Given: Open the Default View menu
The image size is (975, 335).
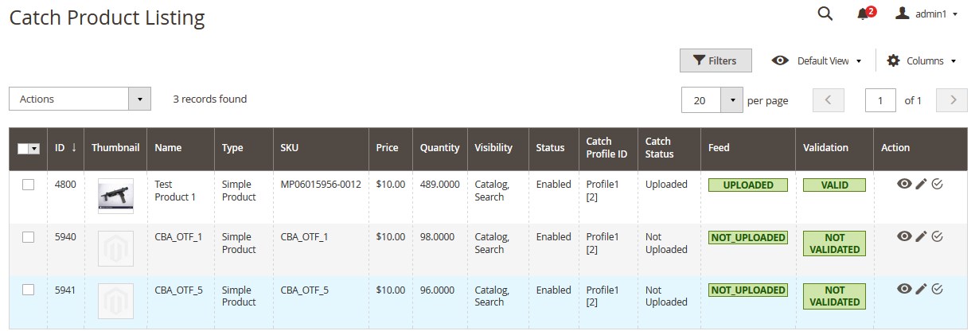Looking at the screenshot, I should click(817, 60).
